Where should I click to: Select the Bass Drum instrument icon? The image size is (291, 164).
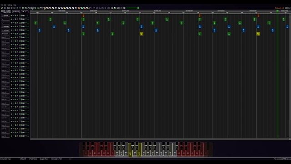pos(50,8)
